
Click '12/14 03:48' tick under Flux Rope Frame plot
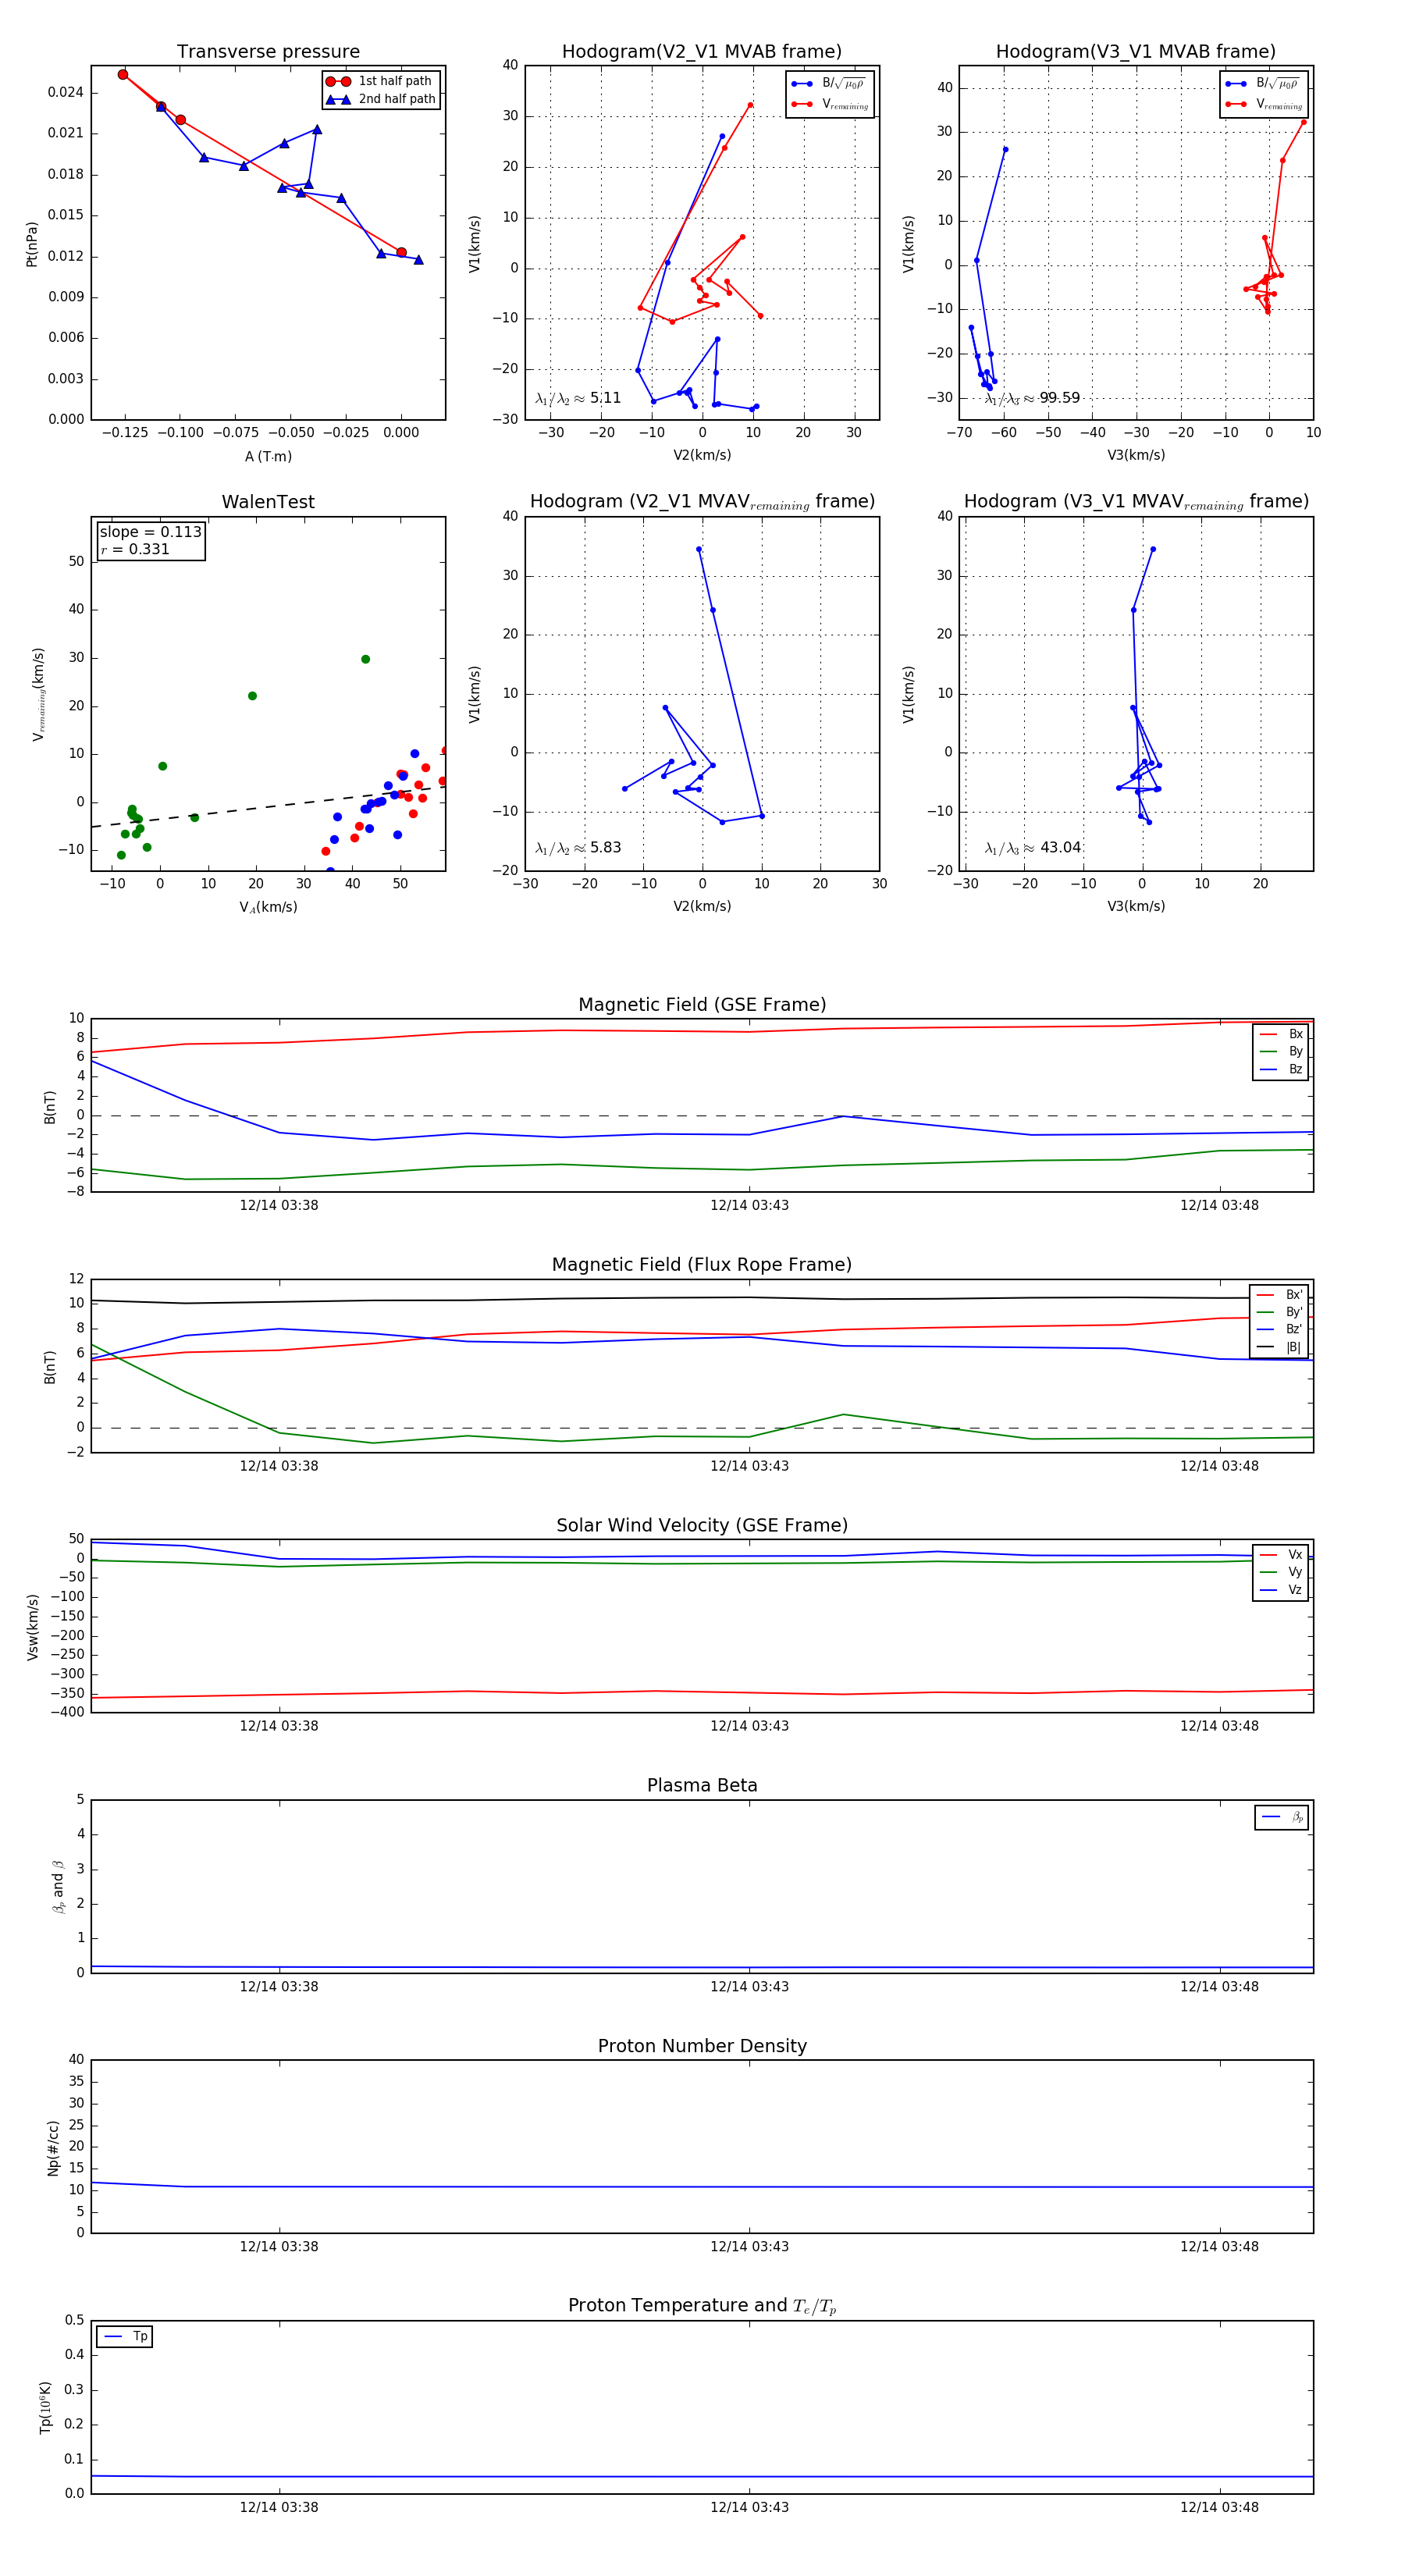click(1219, 1466)
